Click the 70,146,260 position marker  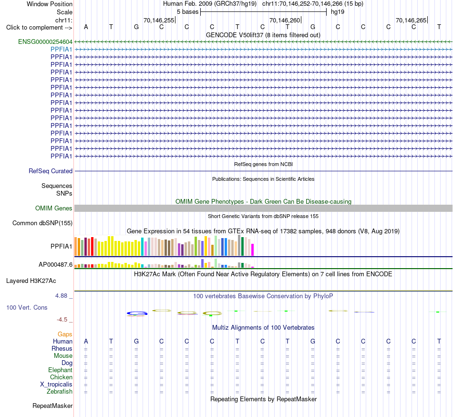[x=285, y=20]
